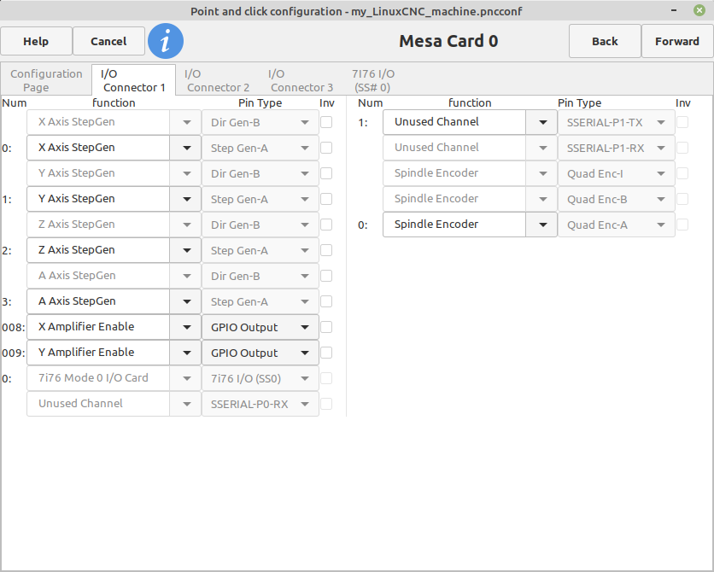Enable Inv checkbox for X Amplifier Enable
714x572 pixels.
coord(326,327)
